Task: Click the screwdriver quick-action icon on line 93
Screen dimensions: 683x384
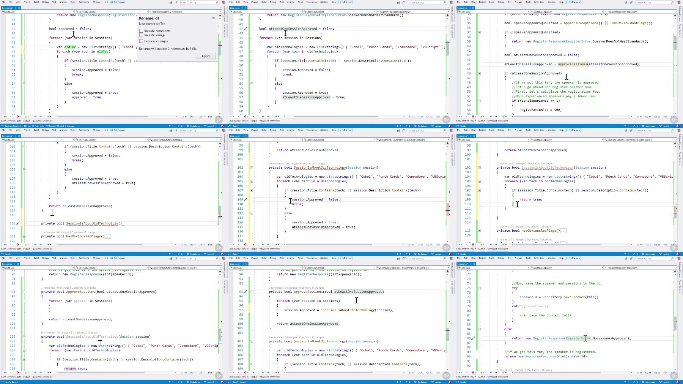Action: click(x=245, y=292)
